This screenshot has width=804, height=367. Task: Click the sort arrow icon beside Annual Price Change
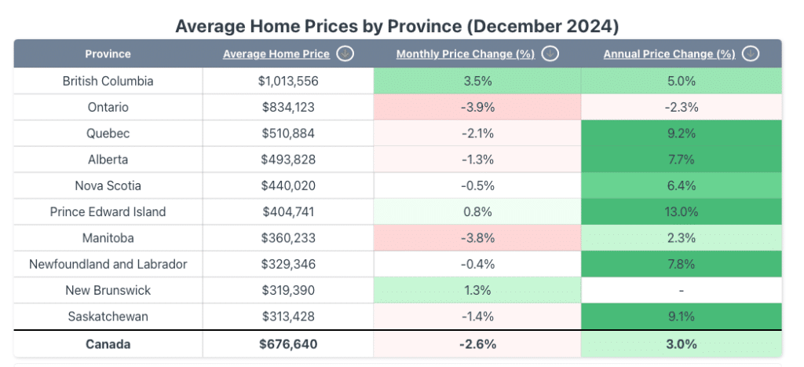751,54
